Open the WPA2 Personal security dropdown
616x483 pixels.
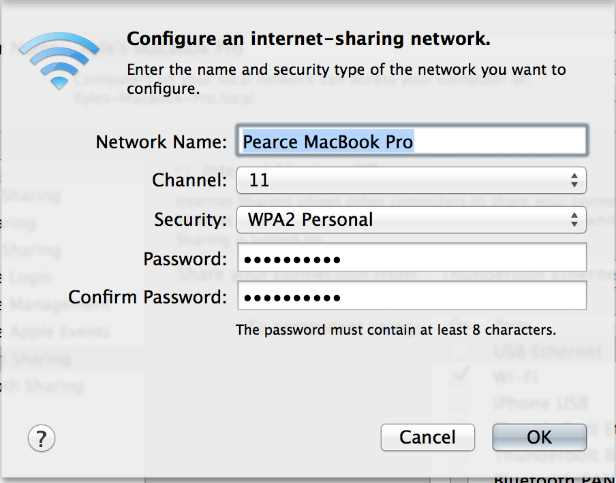[x=412, y=220]
